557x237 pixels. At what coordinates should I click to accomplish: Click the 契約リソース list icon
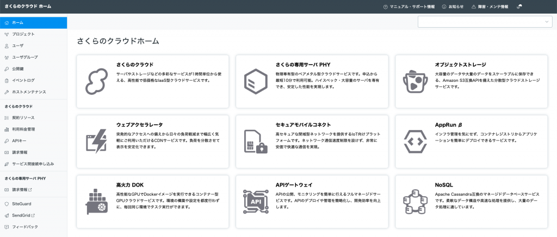7,118
